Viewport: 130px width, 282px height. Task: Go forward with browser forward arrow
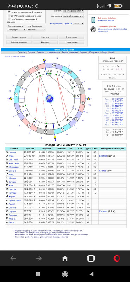pos(39,258)
